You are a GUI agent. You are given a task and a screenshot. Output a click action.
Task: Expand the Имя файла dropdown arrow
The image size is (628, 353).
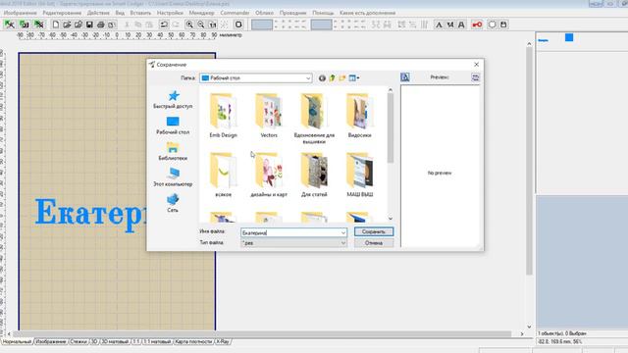(343, 232)
